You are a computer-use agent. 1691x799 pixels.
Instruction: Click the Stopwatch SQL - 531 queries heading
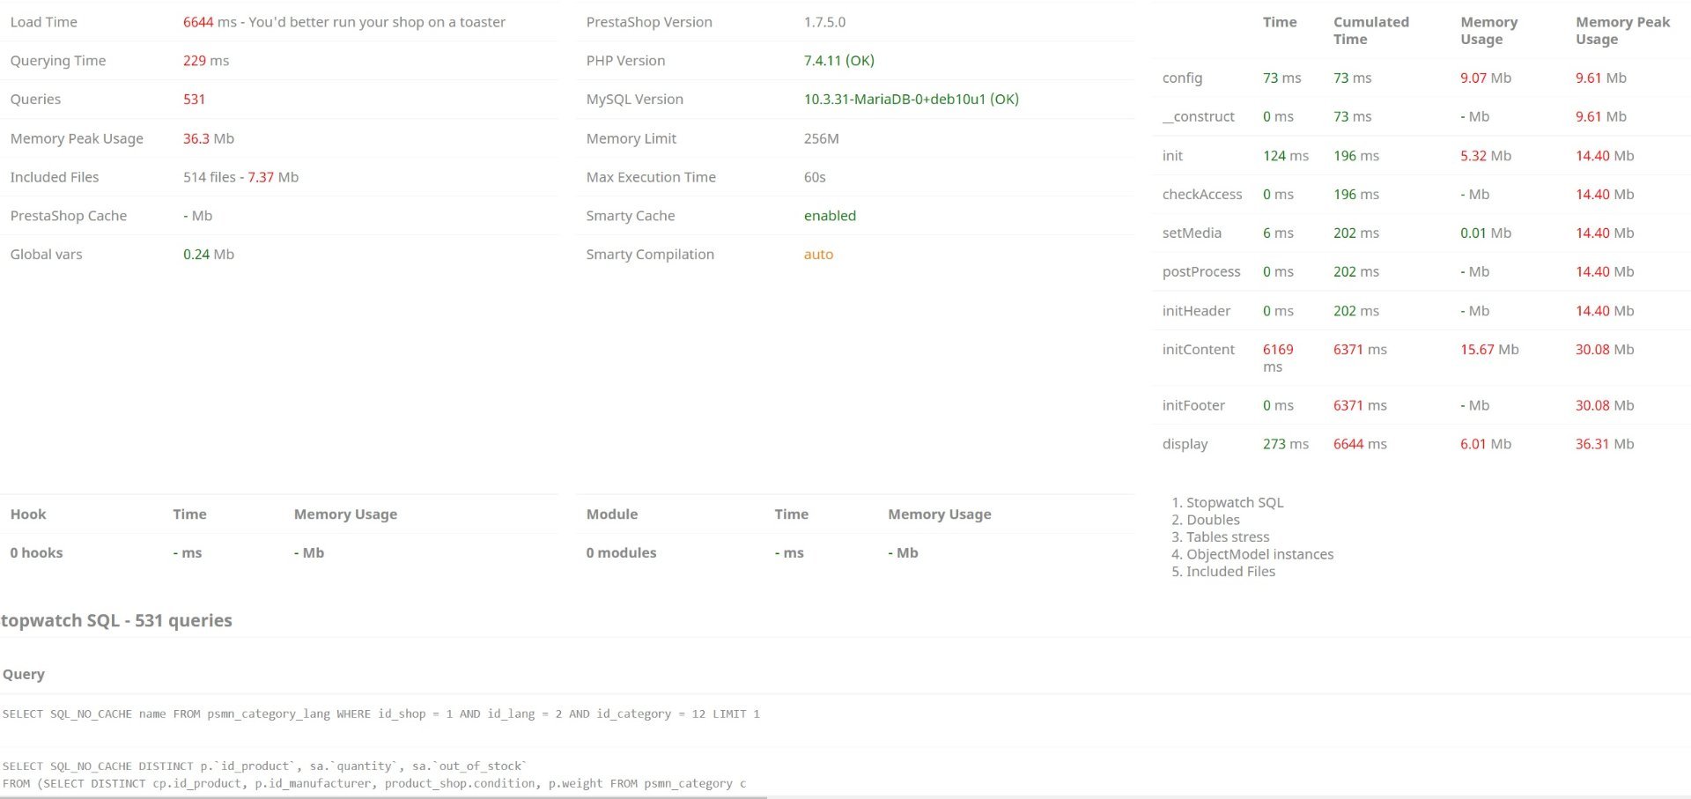pos(116,620)
